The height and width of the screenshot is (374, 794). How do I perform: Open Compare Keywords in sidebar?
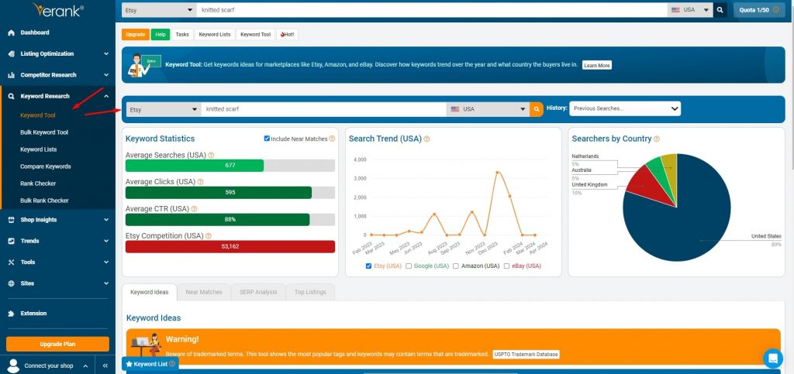coord(46,166)
